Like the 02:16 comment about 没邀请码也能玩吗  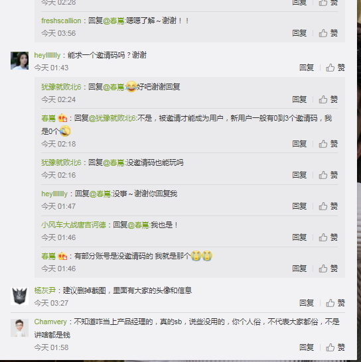coord(328,175)
